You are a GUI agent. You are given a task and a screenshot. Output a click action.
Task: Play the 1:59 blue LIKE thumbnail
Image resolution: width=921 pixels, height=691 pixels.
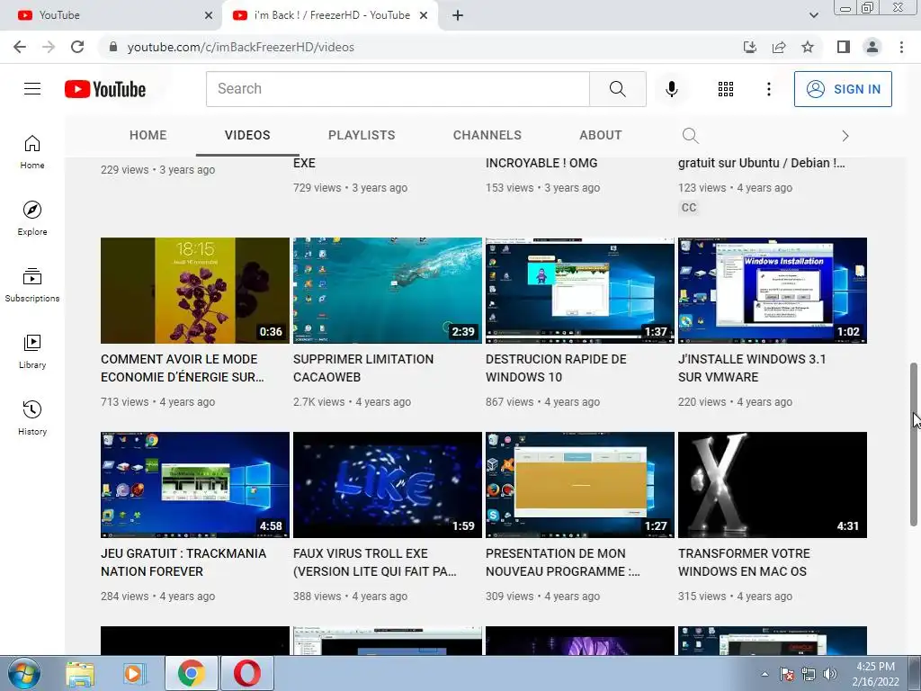pyautogui.click(x=387, y=485)
